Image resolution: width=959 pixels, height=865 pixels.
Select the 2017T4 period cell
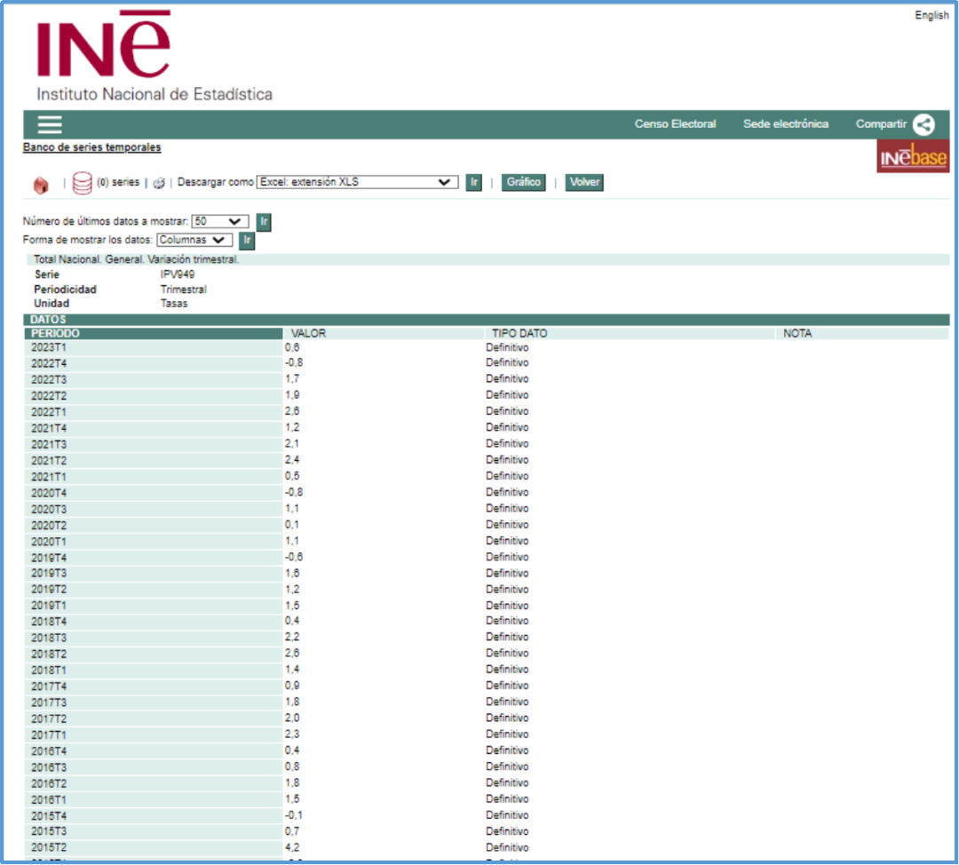coord(154,687)
